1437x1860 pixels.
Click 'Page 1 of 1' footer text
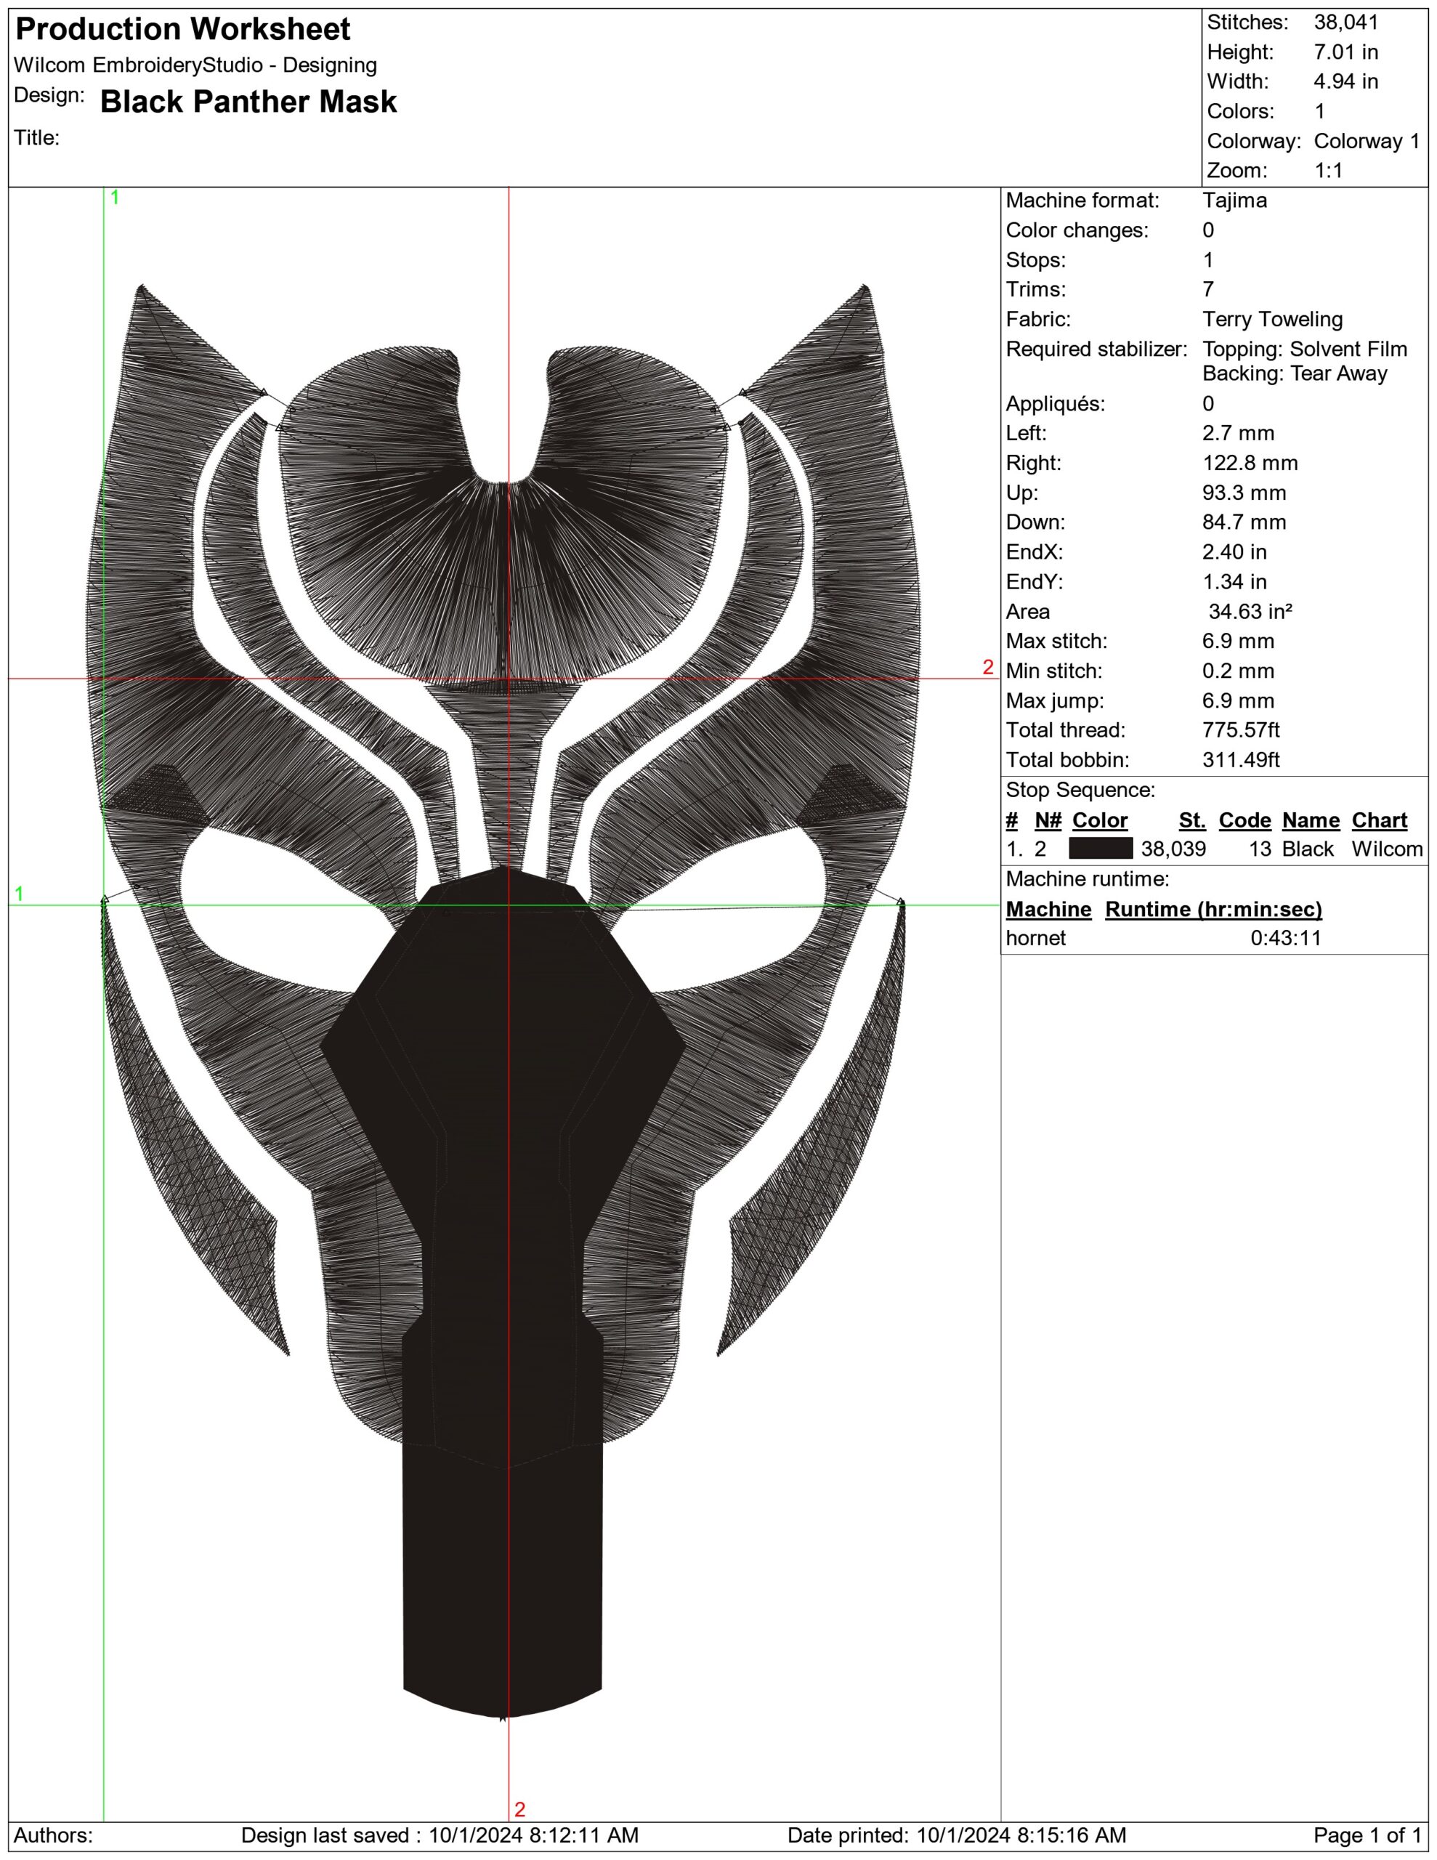click(x=1367, y=1835)
